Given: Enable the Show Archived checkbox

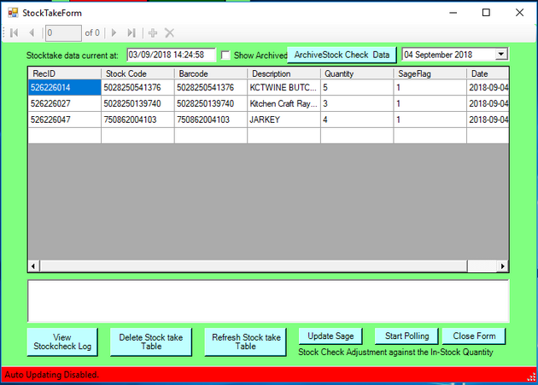Looking at the screenshot, I should tap(226, 55).
